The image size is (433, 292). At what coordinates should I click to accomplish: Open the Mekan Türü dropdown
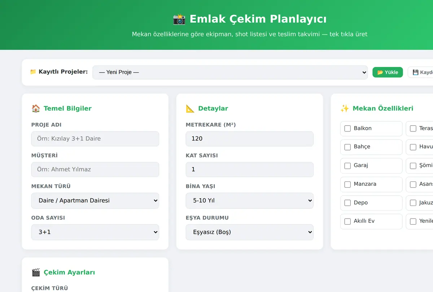tap(95, 201)
